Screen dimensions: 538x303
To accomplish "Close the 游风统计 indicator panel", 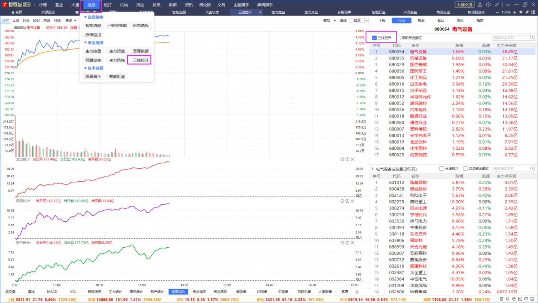I will point(352,201).
